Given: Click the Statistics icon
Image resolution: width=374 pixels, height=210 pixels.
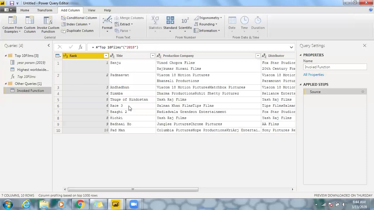Looking at the screenshot, I should tap(155, 21).
